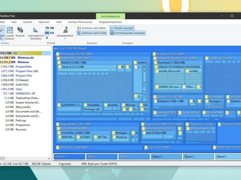Enable Automatische Einheiten

[x=36, y=33]
